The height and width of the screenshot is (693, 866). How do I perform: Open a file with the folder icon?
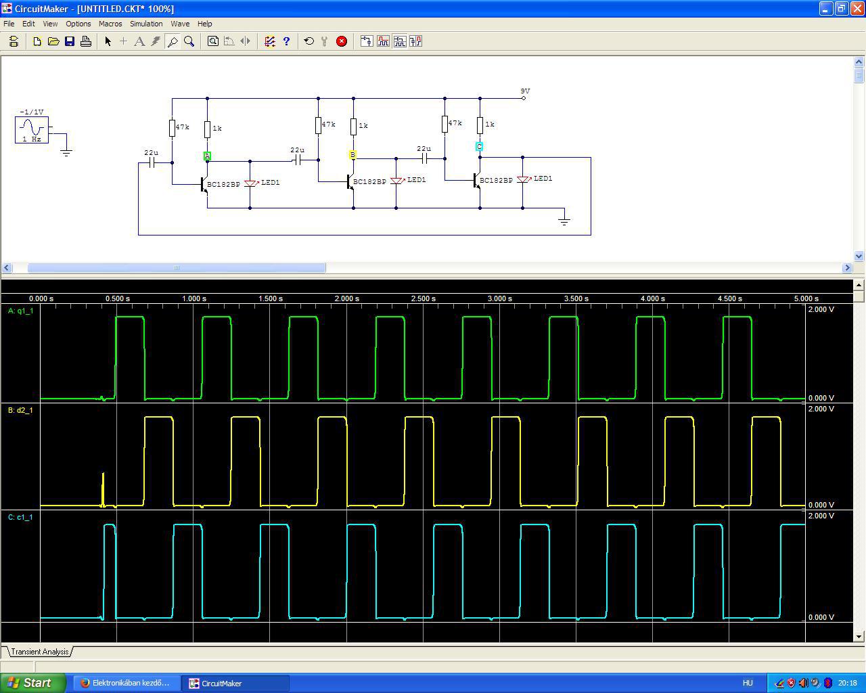pyautogui.click(x=53, y=41)
